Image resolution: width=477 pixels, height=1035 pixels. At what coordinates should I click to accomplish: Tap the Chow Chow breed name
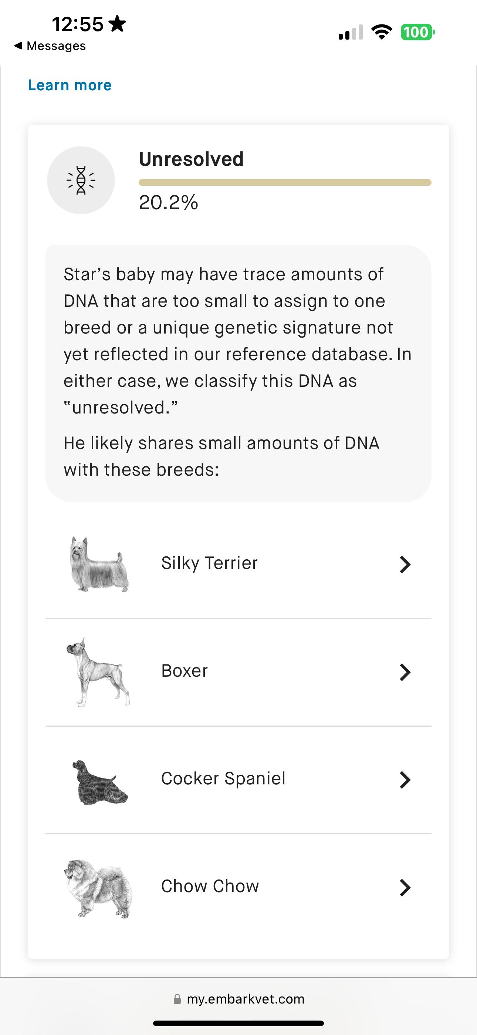click(x=210, y=886)
